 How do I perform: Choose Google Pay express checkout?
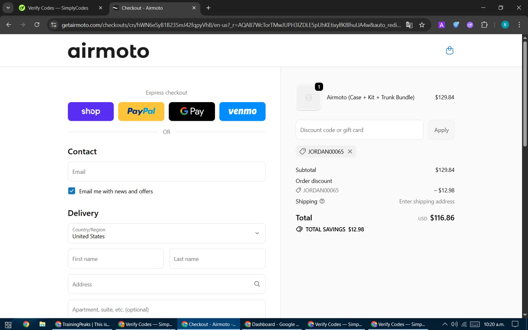click(192, 111)
